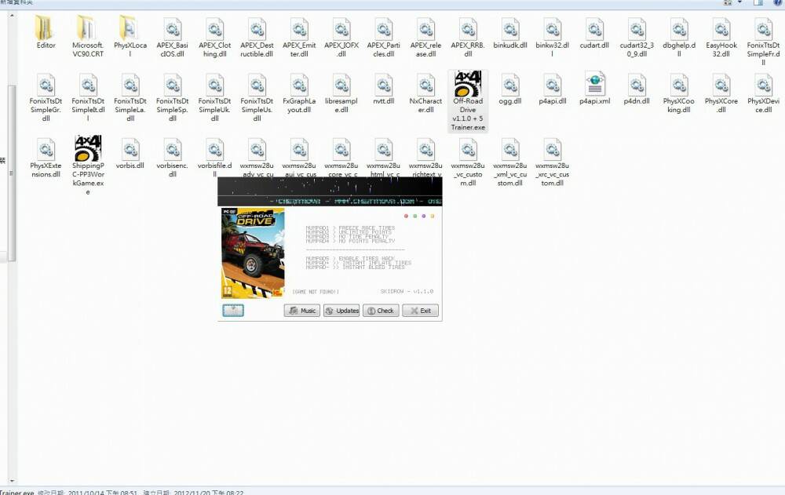Select the binkw32.dll file
The height and width of the screenshot is (495, 785).
[x=552, y=36]
